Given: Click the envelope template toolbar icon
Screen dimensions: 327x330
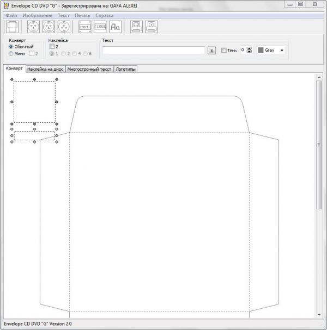Looking at the screenshot, I should point(12,27).
